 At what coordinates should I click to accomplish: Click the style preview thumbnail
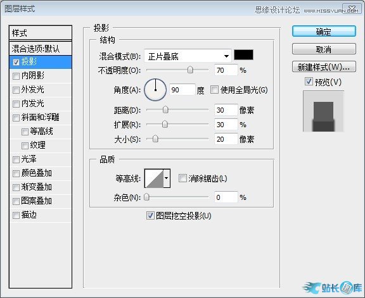tap(323, 111)
